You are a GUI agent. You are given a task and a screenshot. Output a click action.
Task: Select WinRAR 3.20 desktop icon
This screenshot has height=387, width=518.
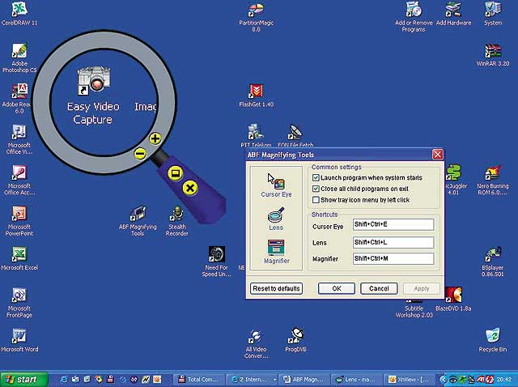[x=493, y=54]
